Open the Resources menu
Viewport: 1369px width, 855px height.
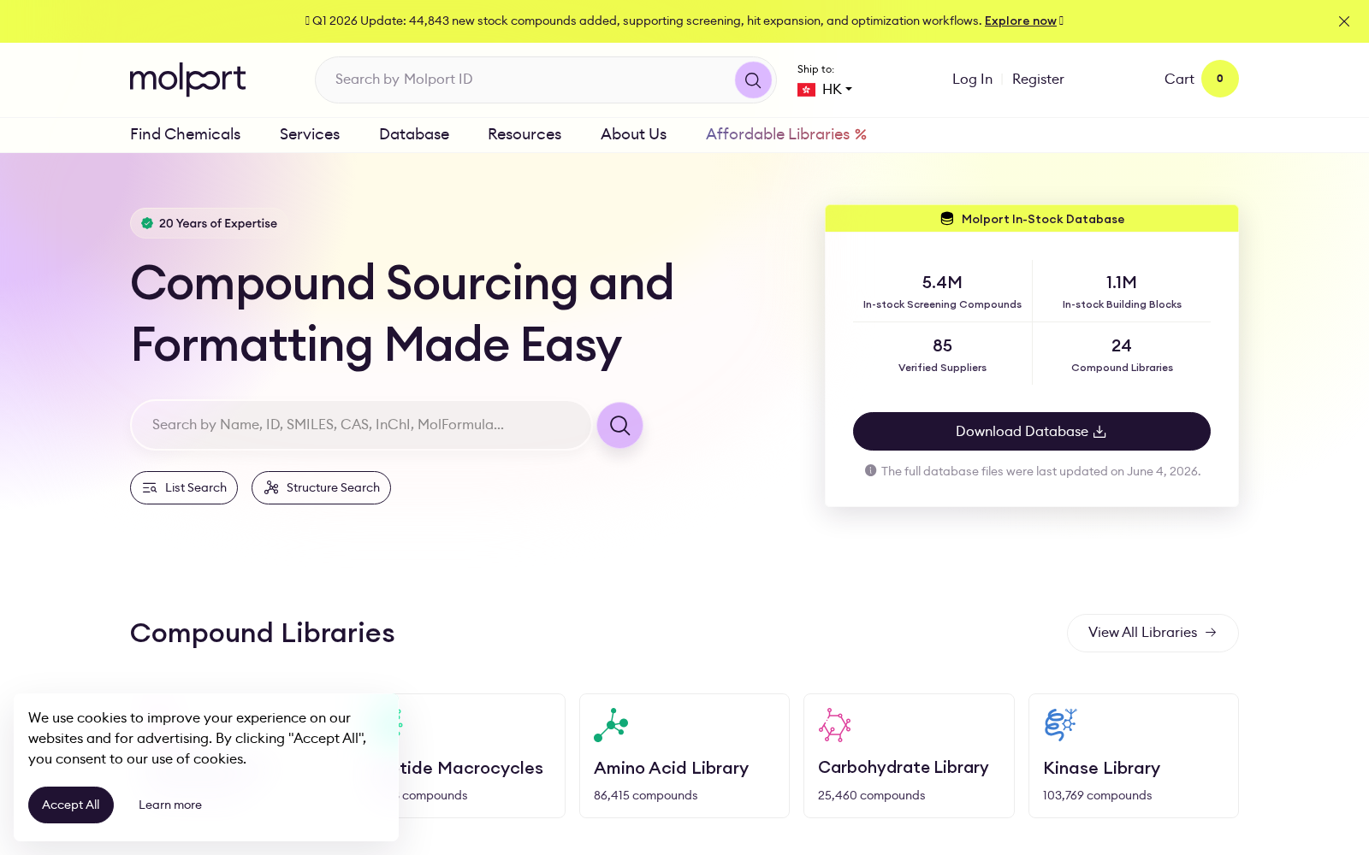click(x=524, y=134)
